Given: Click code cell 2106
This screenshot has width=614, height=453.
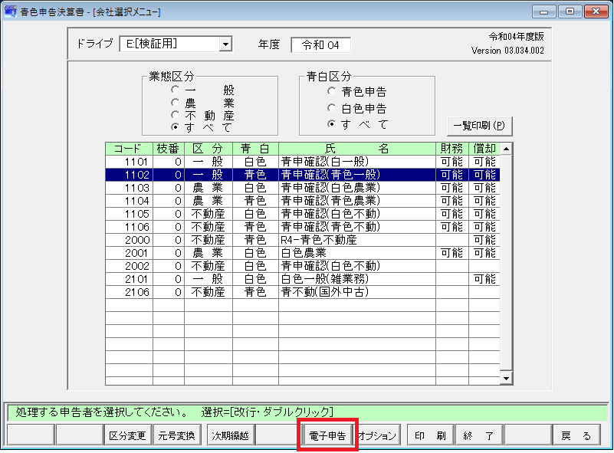Looking at the screenshot, I should tap(129, 292).
